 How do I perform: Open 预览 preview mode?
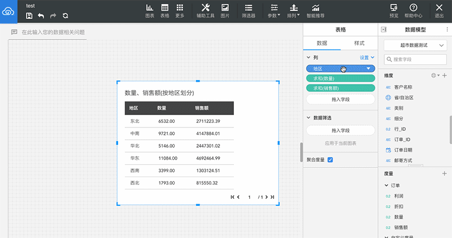tap(394, 11)
